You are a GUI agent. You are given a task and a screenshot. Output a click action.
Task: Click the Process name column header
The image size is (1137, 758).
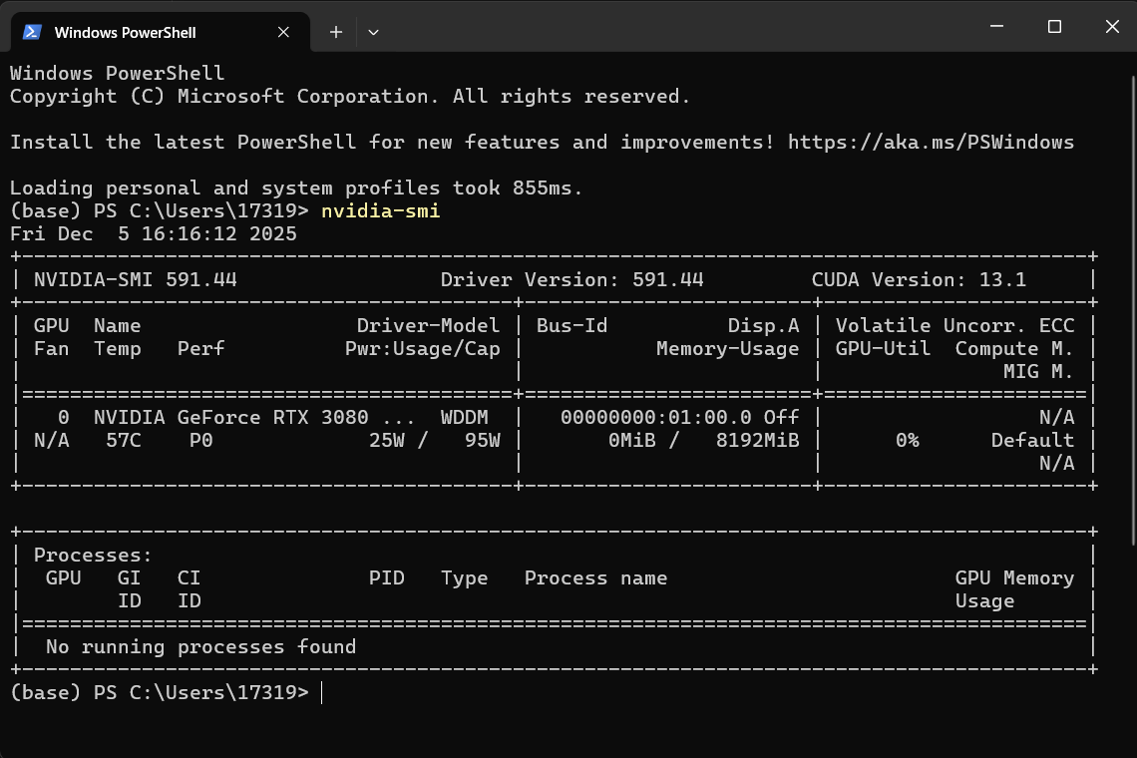click(x=596, y=578)
